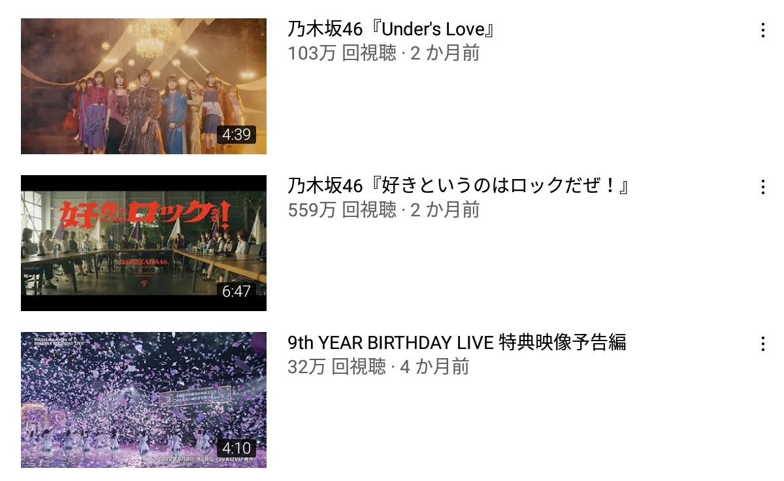Screen dimensions: 784x481
Task: Open more options for Under's Love video
Action: [762, 30]
